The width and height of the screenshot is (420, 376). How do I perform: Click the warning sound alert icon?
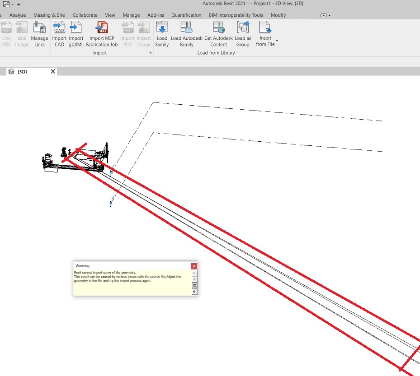pos(194,292)
